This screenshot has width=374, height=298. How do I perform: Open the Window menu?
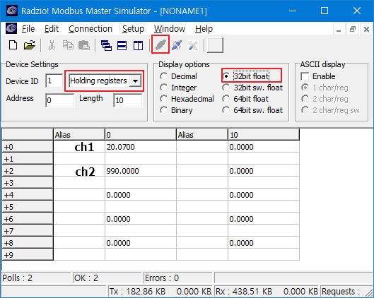pyautogui.click(x=170, y=29)
